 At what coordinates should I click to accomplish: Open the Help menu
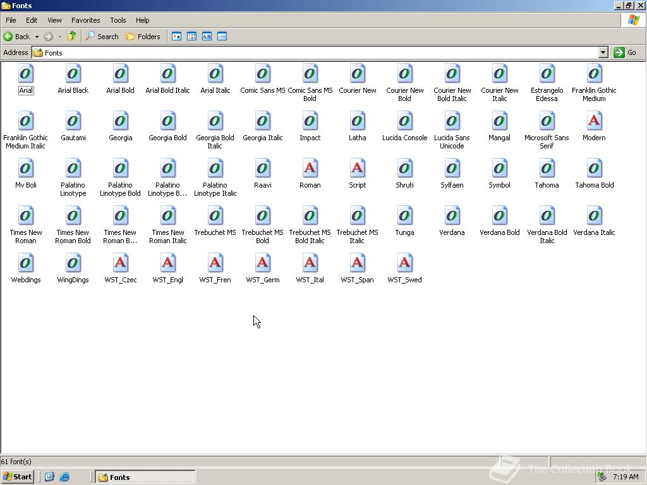[x=142, y=20]
